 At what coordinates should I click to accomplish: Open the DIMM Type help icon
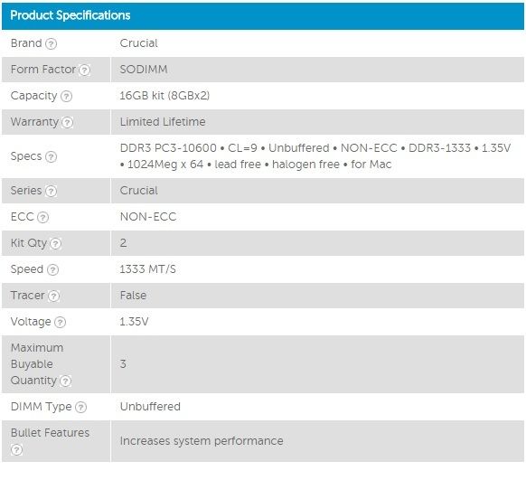coord(80,407)
